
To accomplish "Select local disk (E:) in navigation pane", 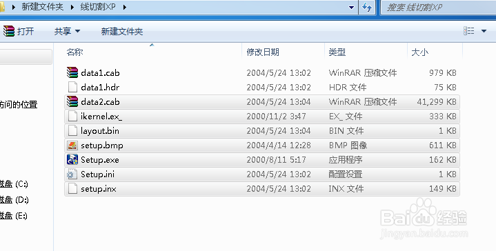I will pos(14,216).
